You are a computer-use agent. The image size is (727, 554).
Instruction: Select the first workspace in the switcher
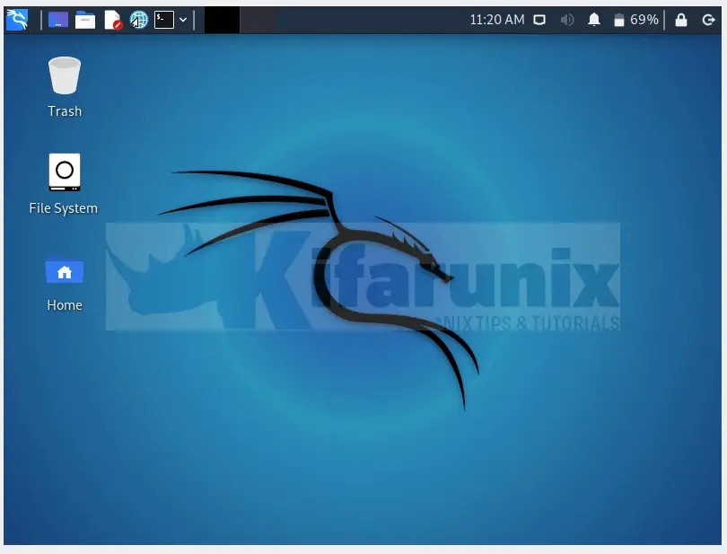pyautogui.click(x=222, y=20)
